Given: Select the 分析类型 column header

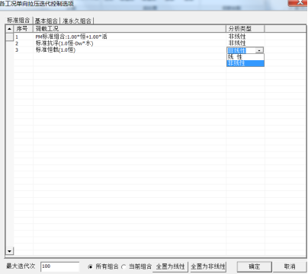Looking at the screenshot, I should pyautogui.click(x=245, y=28).
